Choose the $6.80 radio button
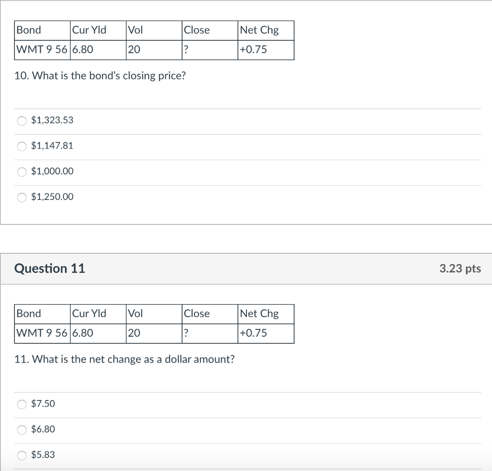Image resolution: width=492 pixels, height=471 pixels. click(22, 430)
